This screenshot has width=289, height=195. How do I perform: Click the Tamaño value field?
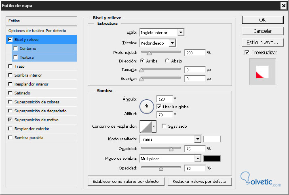[x=195, y=70]
